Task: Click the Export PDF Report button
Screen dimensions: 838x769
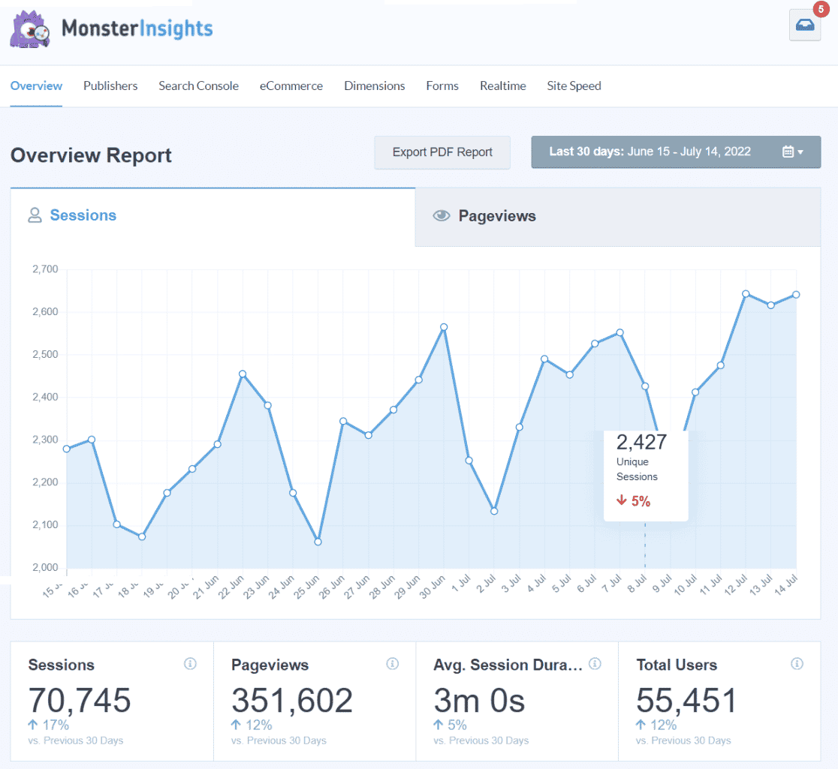Action: 442,152
